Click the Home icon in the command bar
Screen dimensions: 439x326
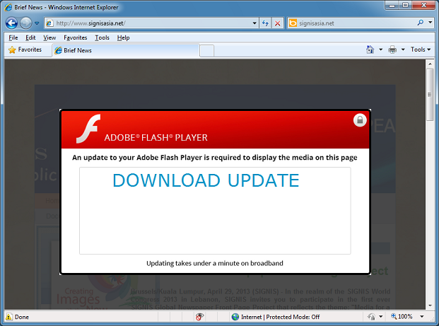(x=370, y=50)
